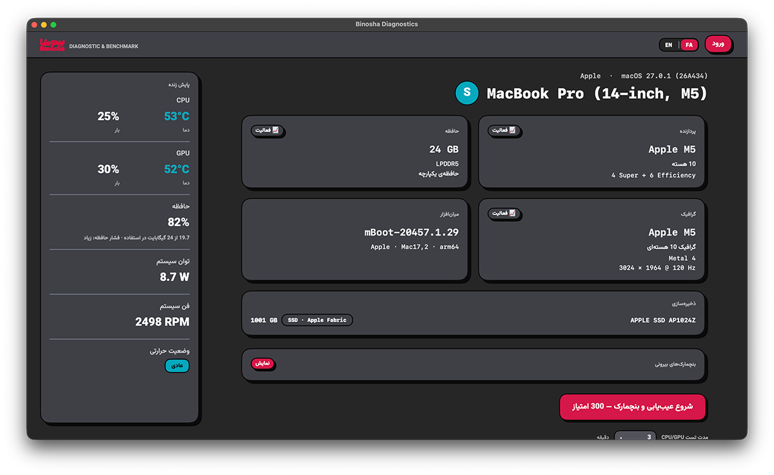Start the diagnostics and benchmark for 300 points
The height and width of the screenshot is (475, 774).
tap(633, 407)
